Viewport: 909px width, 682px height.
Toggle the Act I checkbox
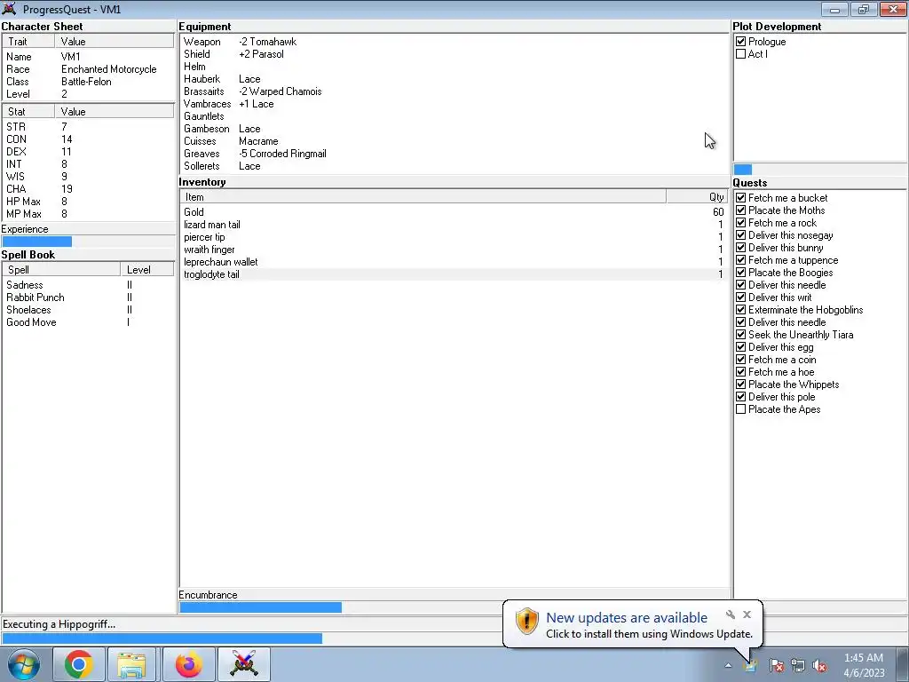(741, 54)
